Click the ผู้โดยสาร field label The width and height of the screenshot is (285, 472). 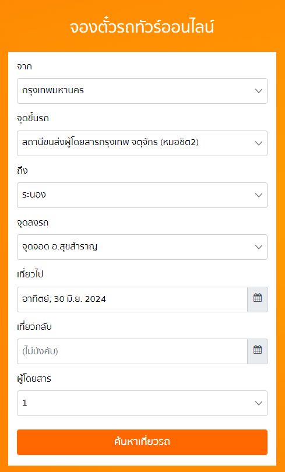pyautogui.click(x=34, y=379)
